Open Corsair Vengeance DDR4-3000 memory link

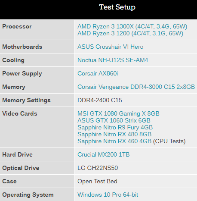pos(136,87)
